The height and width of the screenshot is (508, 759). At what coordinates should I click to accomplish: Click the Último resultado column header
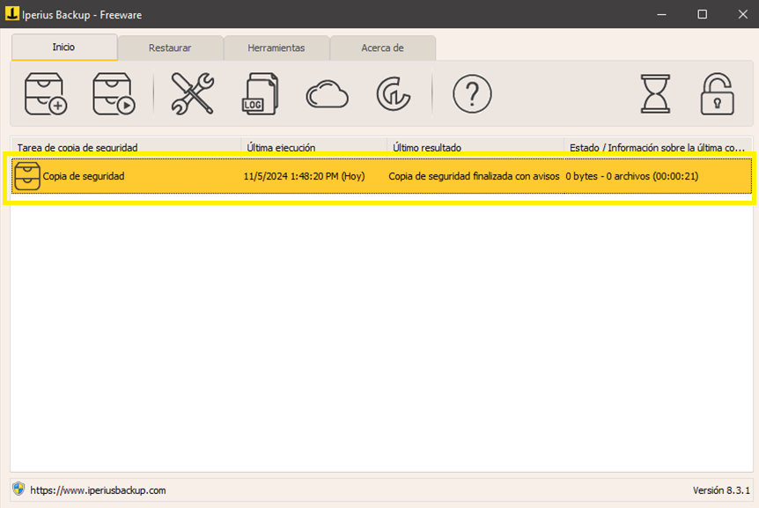475,147
